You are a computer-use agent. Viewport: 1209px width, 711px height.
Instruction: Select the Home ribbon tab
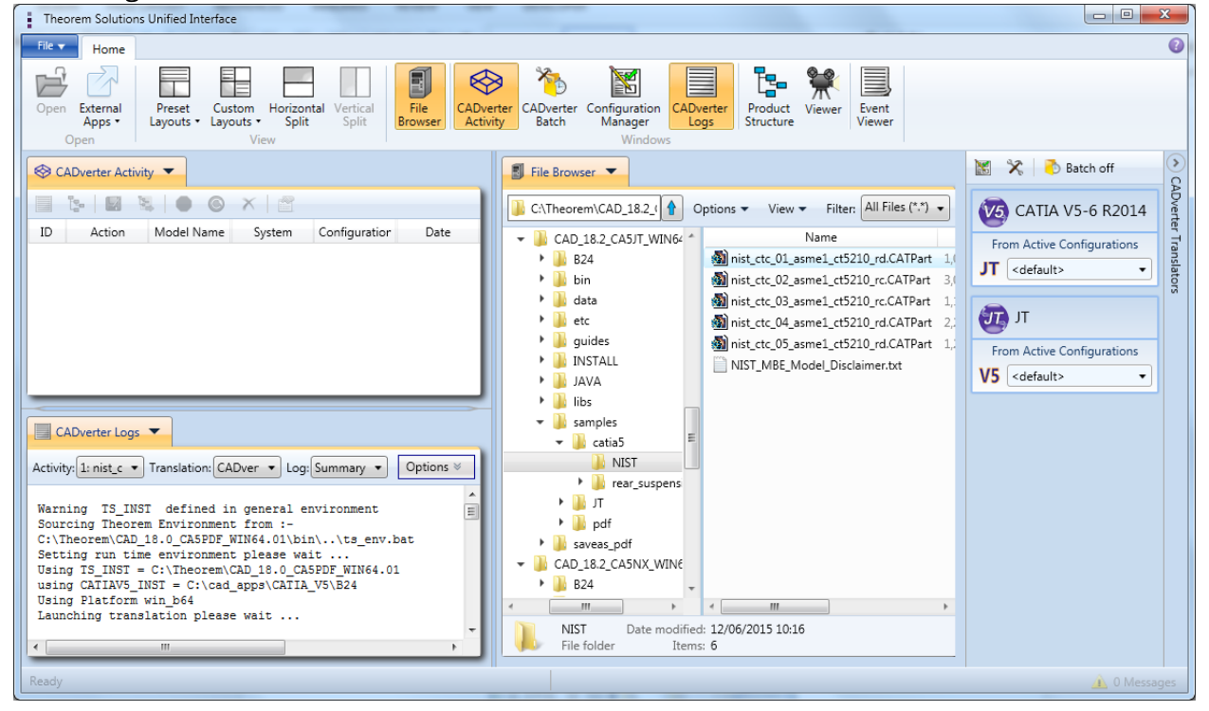(x=108, y=48)
